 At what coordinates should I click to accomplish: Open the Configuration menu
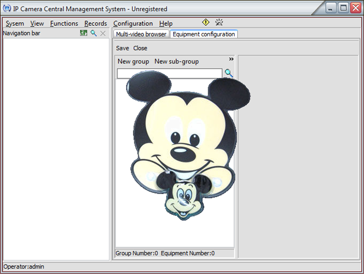click(x=133, y=23)
